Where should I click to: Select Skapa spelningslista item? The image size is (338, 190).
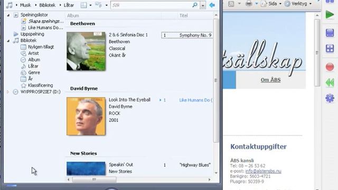(x=46, y=21)
